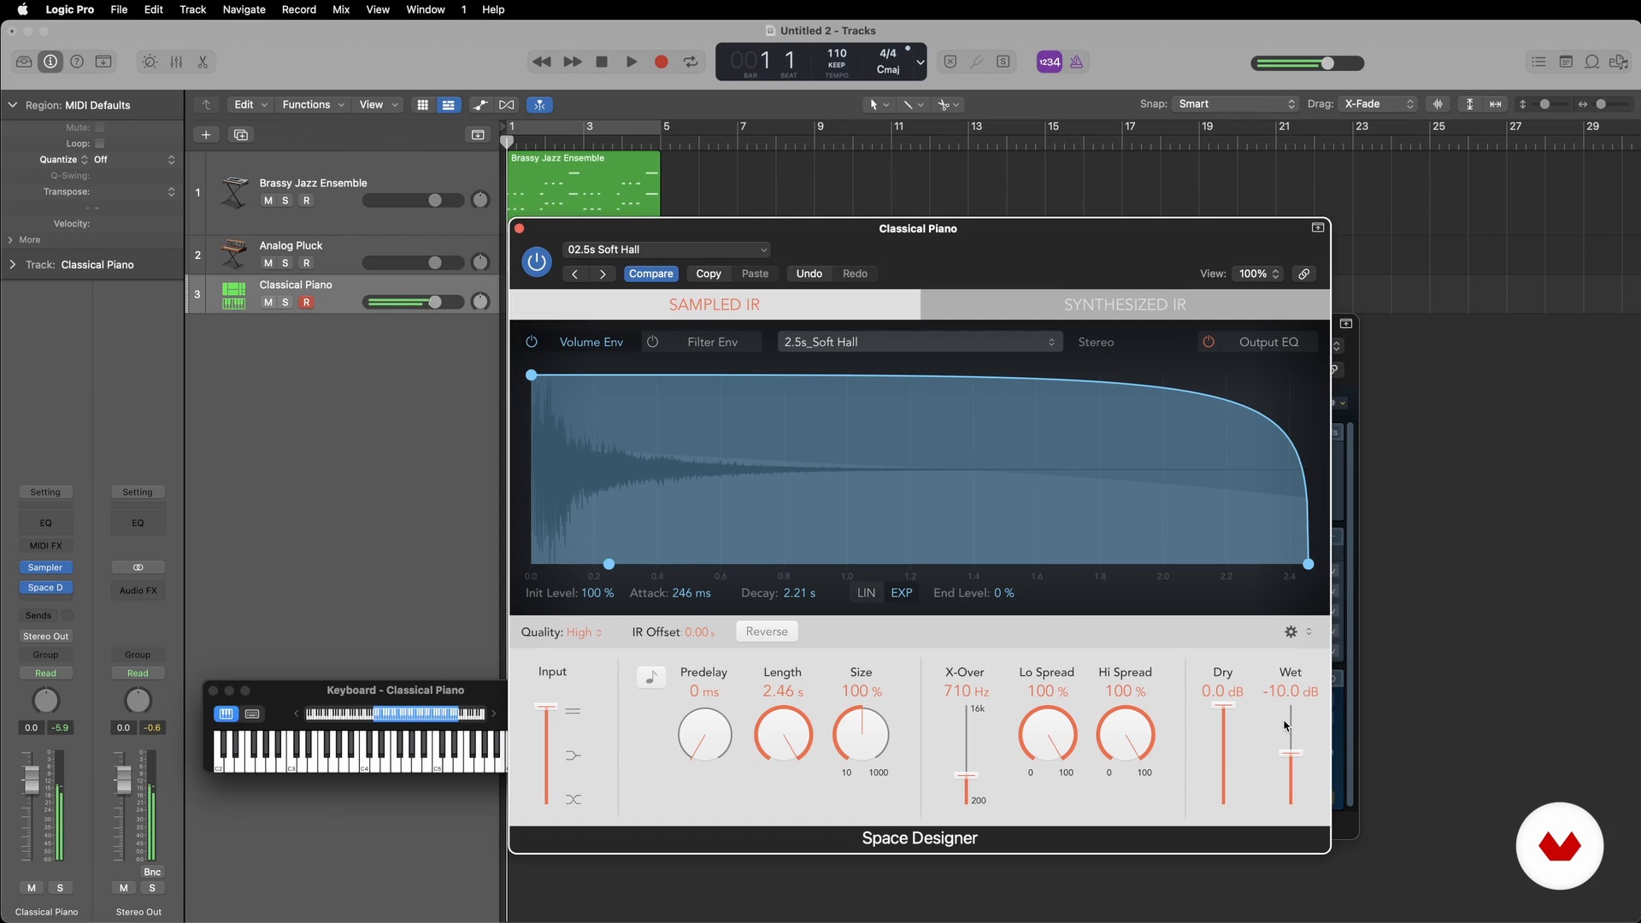Open Quick Help icon
Screen dimensions: 1641x923
[x=77, y=62]
